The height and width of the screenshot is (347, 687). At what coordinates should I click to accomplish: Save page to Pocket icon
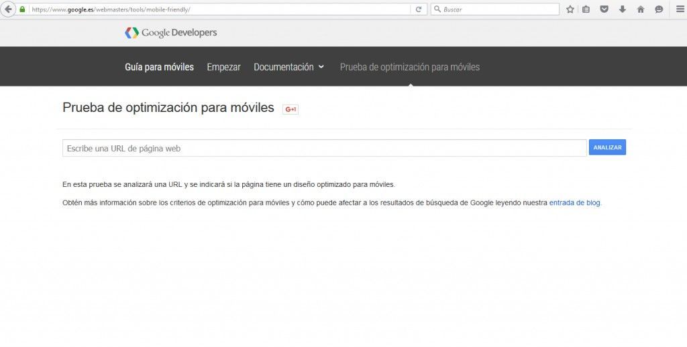(604, 9)
